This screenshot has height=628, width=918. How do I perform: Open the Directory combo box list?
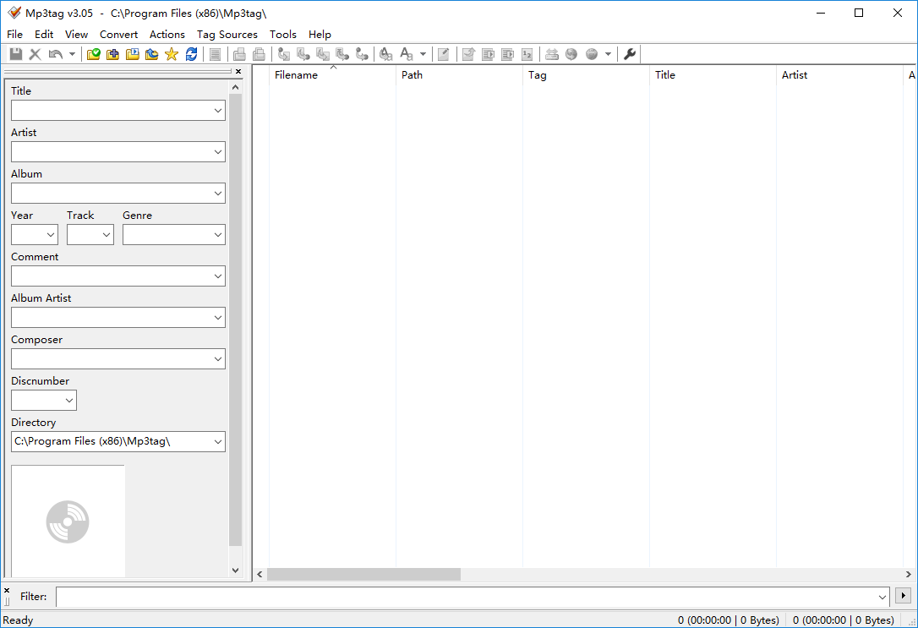click(217, 442)
